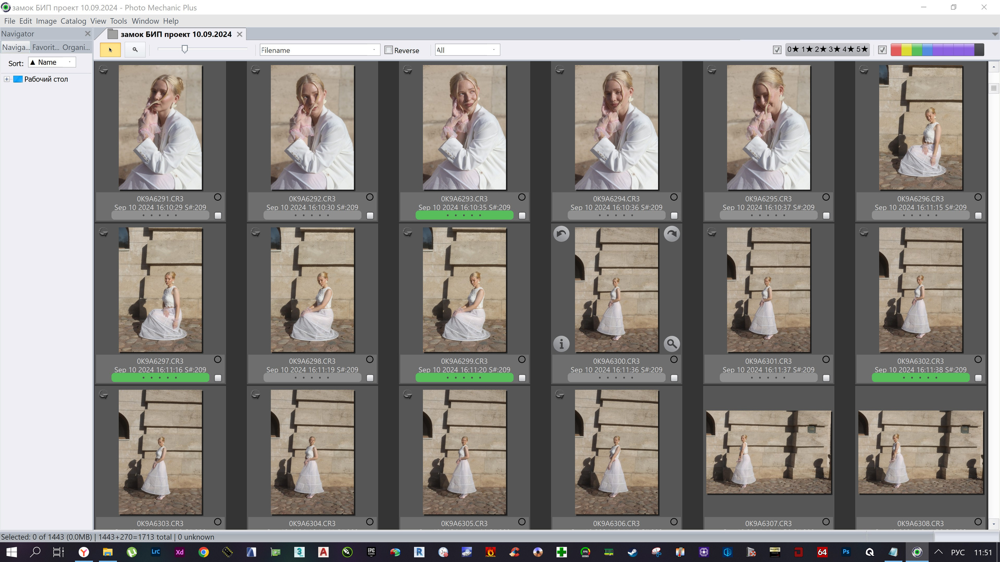This screenshot has width=1000, height=562.
Task: Click the red color class swatch
Action: tap(896, 50)
